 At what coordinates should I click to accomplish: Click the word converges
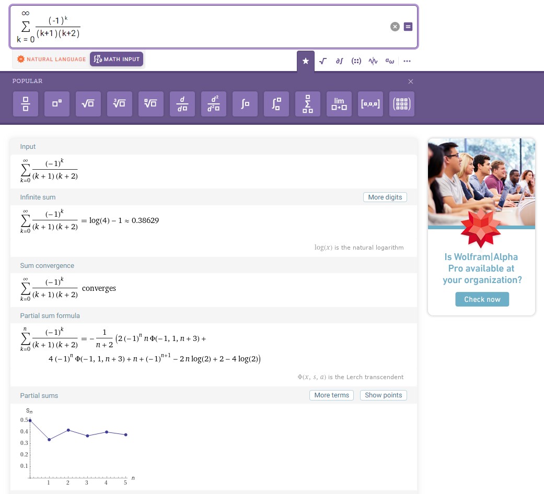tap(99, 288)
